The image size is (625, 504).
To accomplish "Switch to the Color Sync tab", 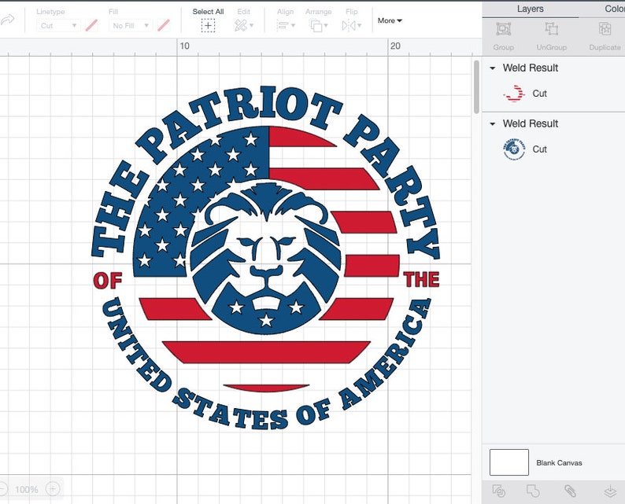I will pyautogui.click(x=615, y=9).
